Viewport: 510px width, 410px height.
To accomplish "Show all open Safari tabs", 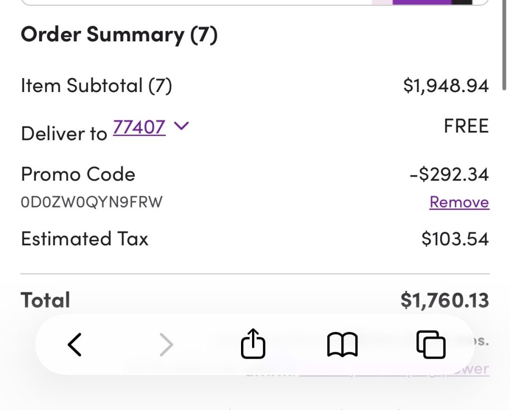I will pyautogui.click(x=431, y=344).
